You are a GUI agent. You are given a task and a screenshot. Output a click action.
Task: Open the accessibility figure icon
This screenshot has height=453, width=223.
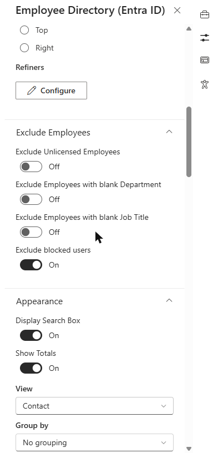205,84
